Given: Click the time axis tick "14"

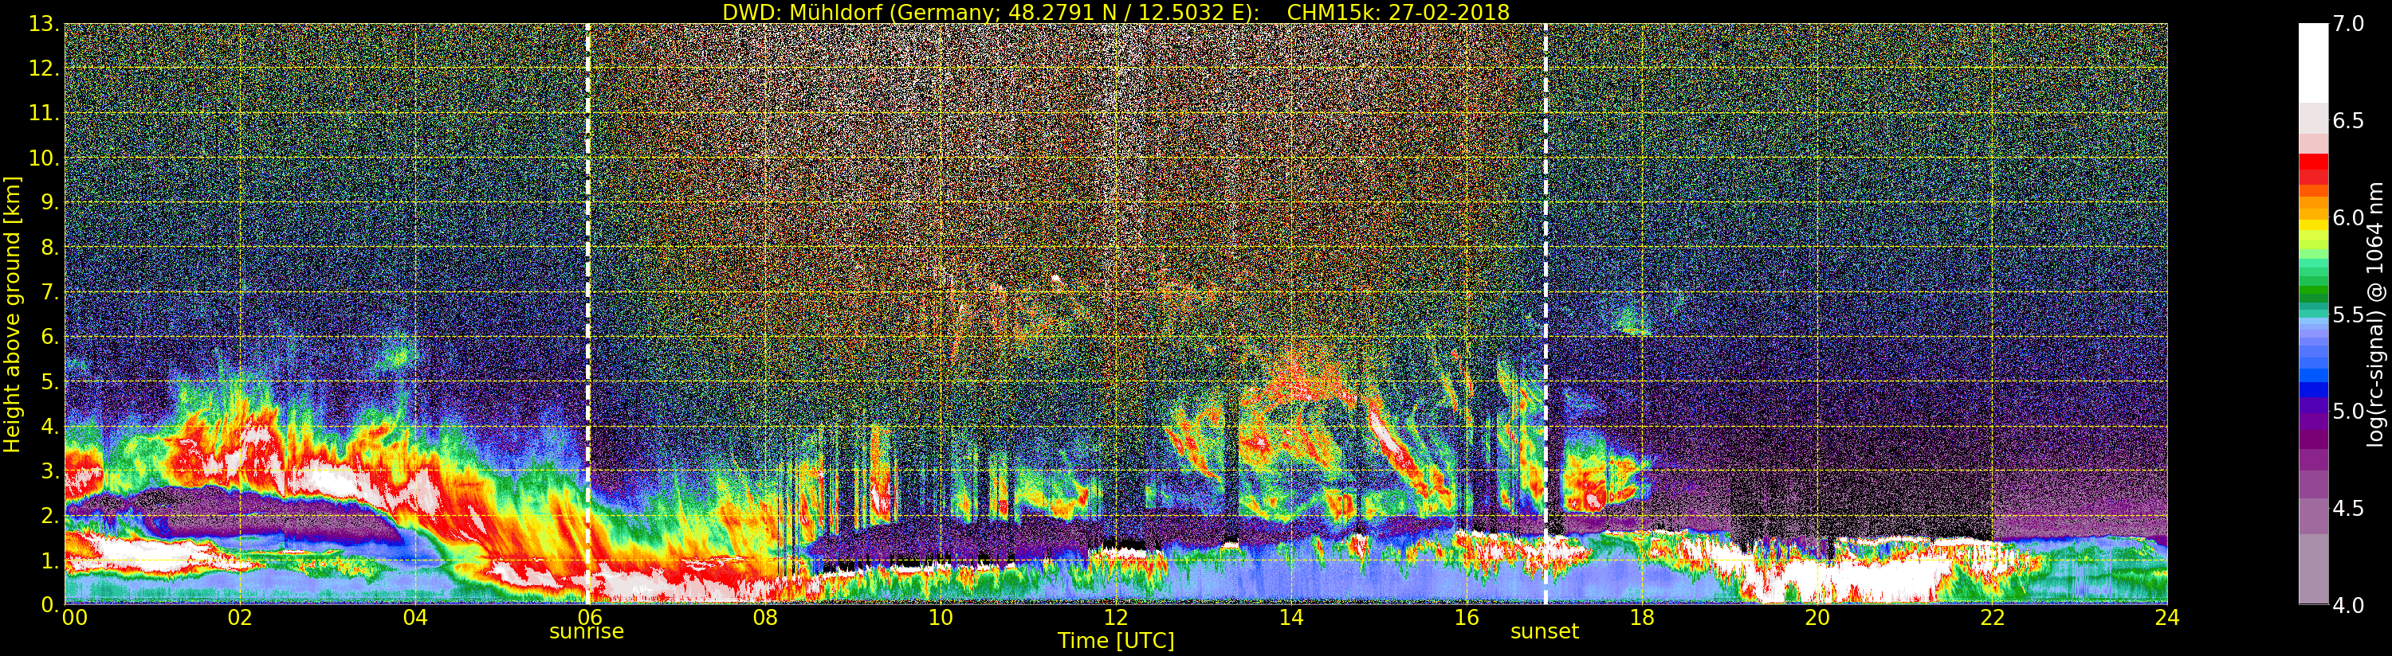Looking at the screenshot, I should pyautogui.click(x=1290, y=618).
